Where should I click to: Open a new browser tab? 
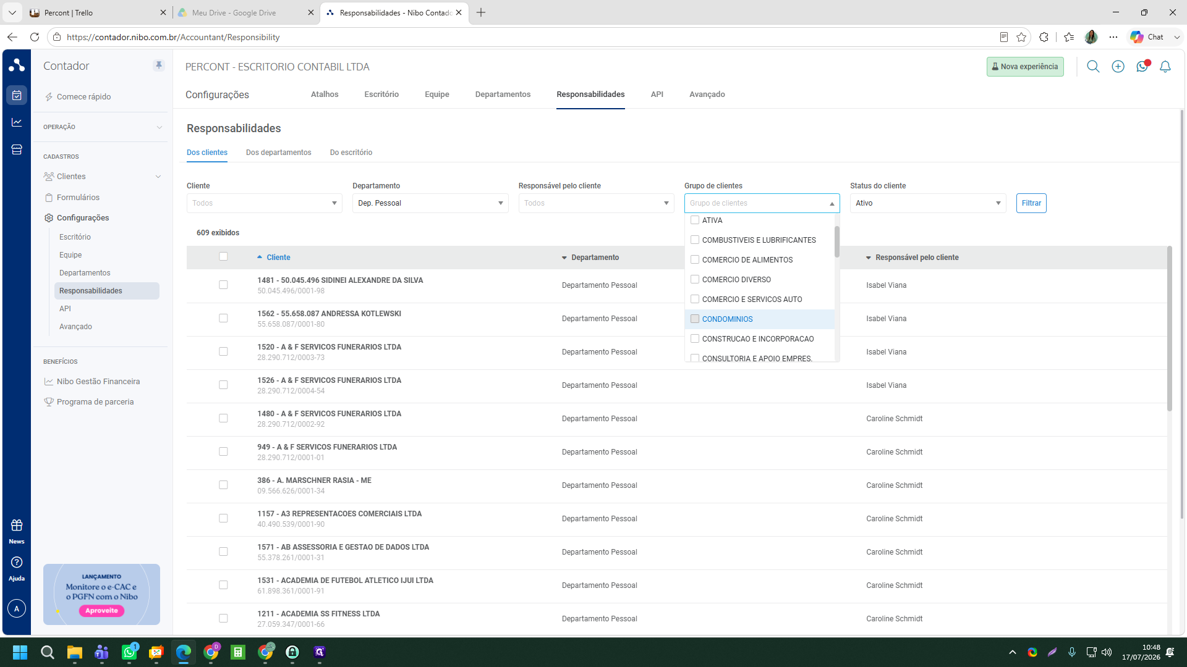tap(481, 12)
